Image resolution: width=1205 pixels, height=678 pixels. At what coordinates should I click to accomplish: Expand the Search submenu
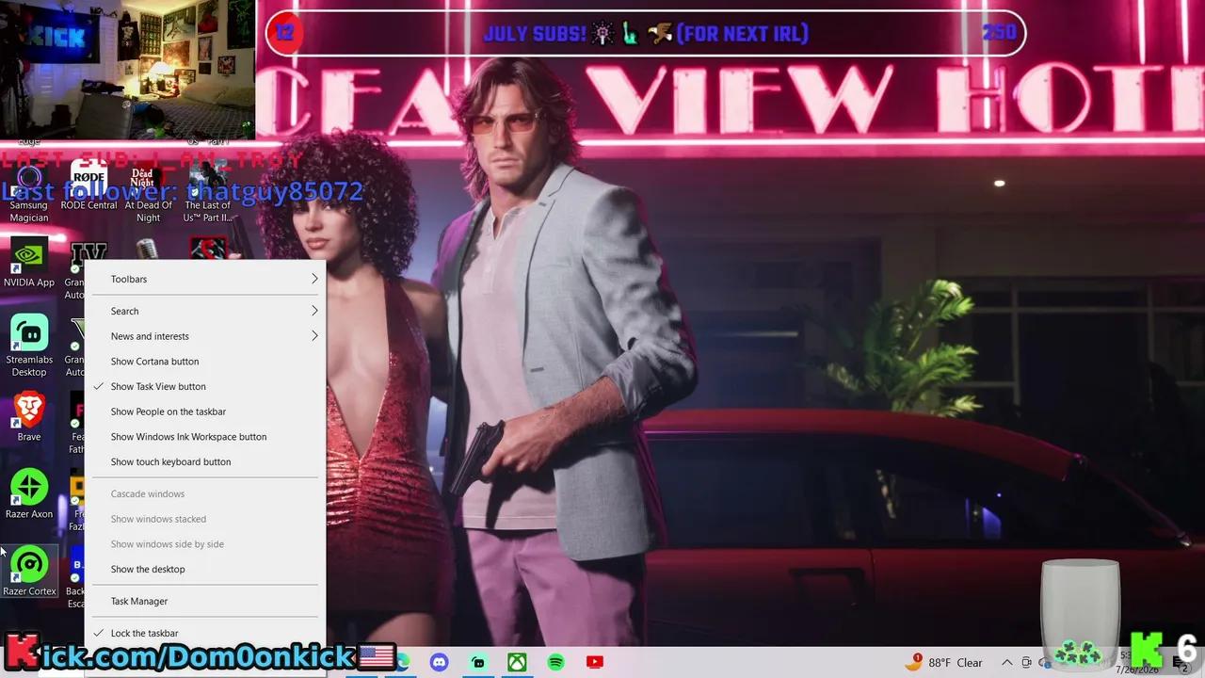coord(205,312)
